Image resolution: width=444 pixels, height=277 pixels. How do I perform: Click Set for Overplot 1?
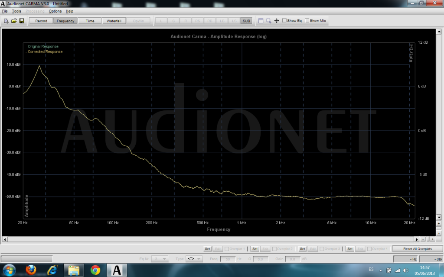coord(207,249)
